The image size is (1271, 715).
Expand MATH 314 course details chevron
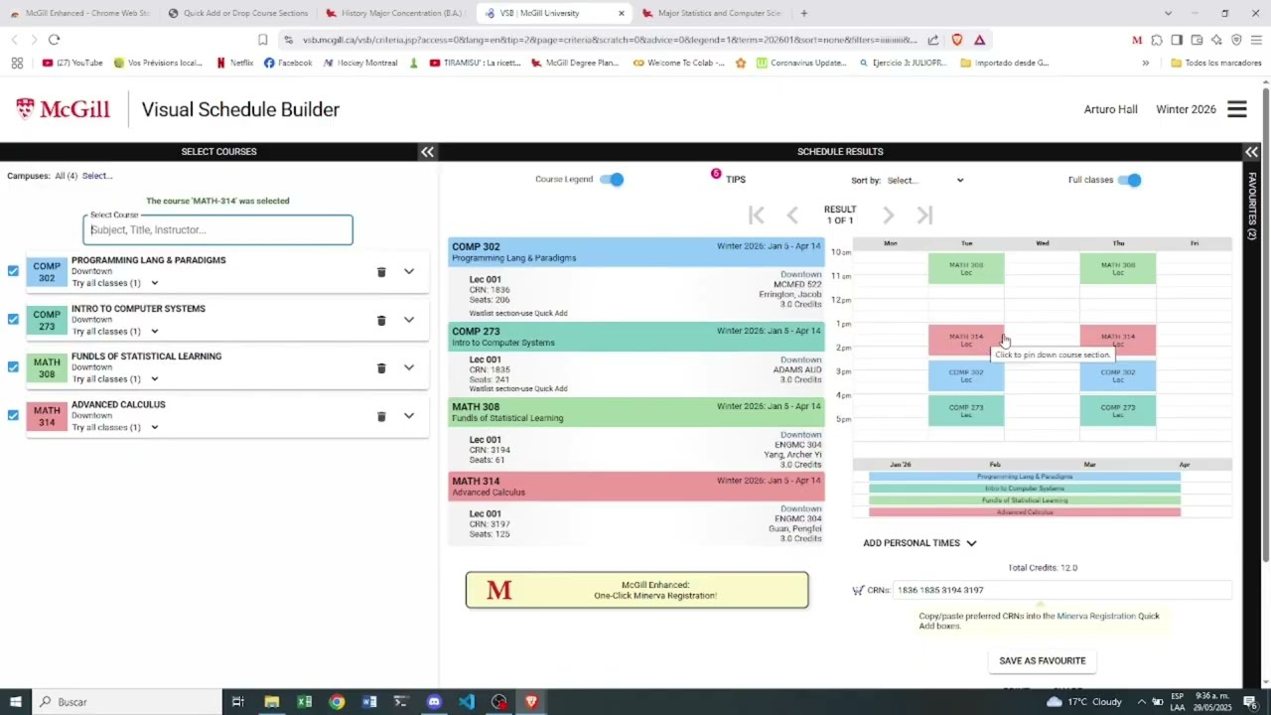tap(409, 416)
